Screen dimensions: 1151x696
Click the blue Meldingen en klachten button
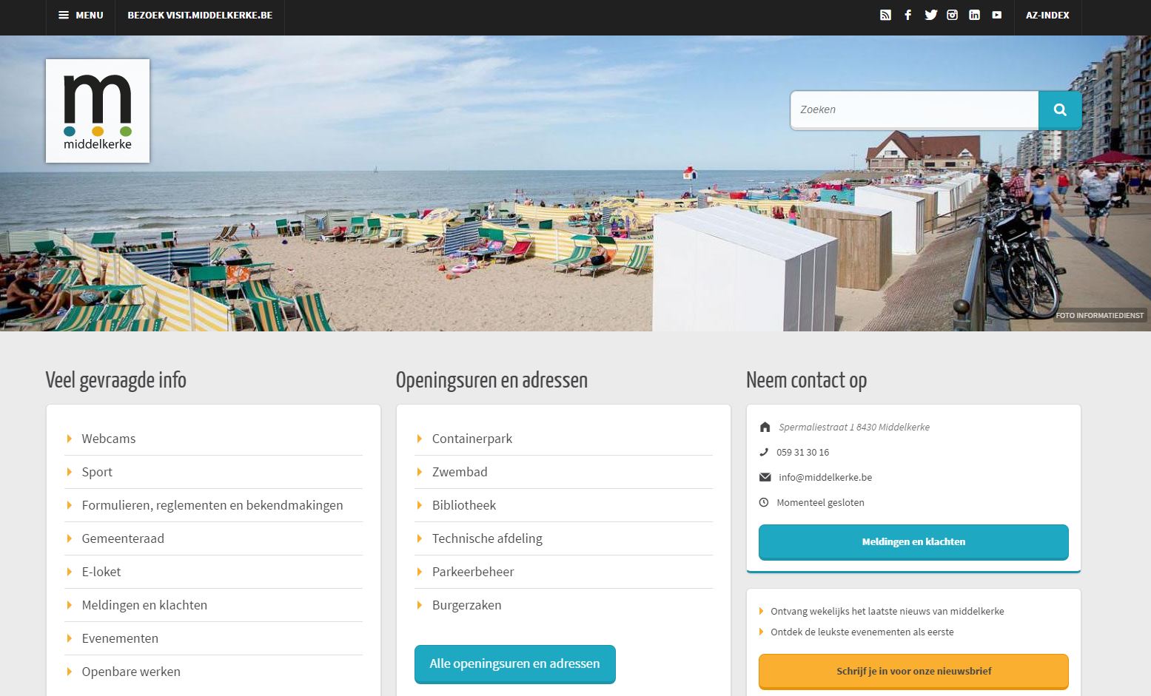tap(913, 542)
